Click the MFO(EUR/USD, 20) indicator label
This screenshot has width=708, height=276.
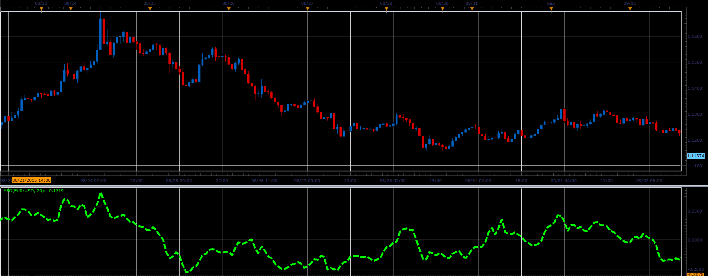33,191
